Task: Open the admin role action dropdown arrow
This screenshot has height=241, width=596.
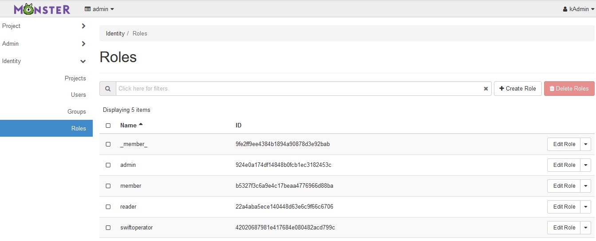Action: point(586,165)
